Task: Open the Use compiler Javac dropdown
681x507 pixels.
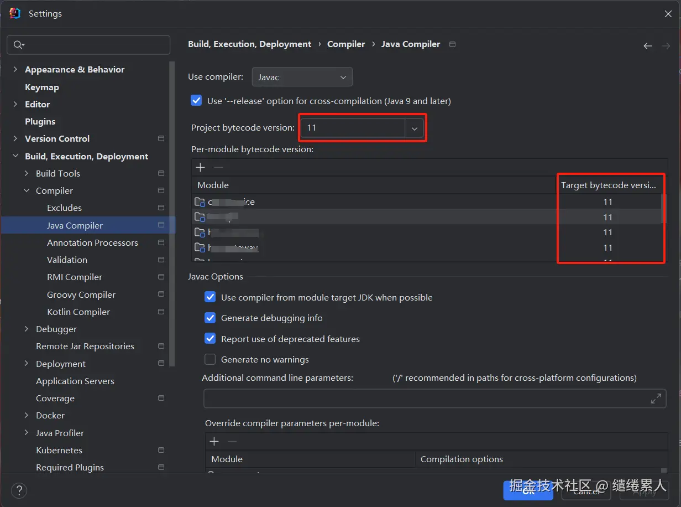Action: [302, 77]
